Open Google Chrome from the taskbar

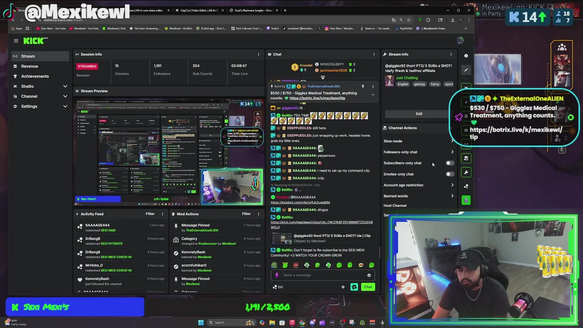coord(302,323)
